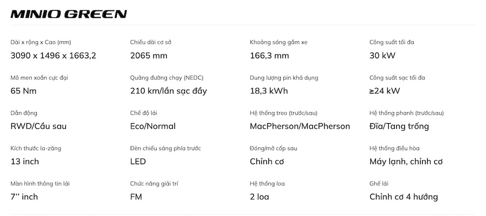This screenshot has width=486, height=216.
Task: Click the suspension value MacPherson/MacPherson
Action: 300,126
